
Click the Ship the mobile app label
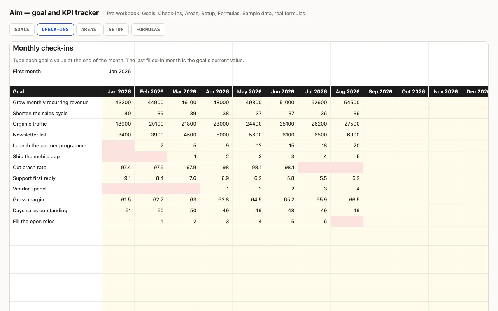(56, 157)
